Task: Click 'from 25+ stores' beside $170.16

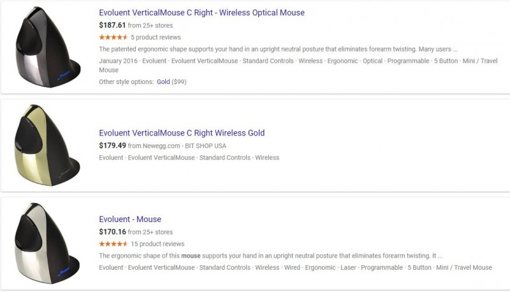Action: pyautogui.click(x=150, y=232)
